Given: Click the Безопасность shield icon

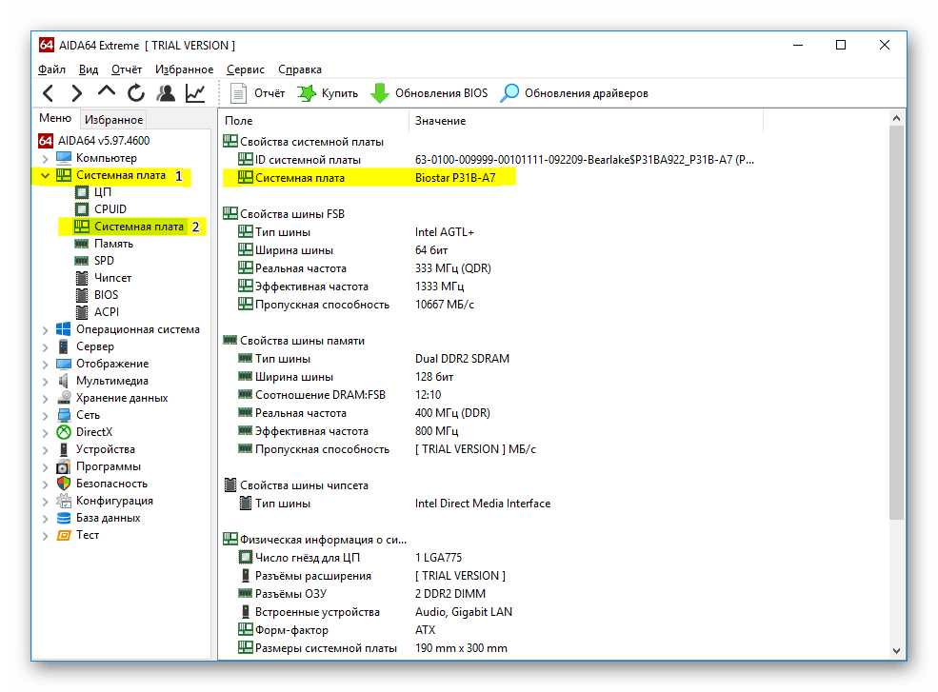Looking at the screenshot, I should click(x=64, y=484).
